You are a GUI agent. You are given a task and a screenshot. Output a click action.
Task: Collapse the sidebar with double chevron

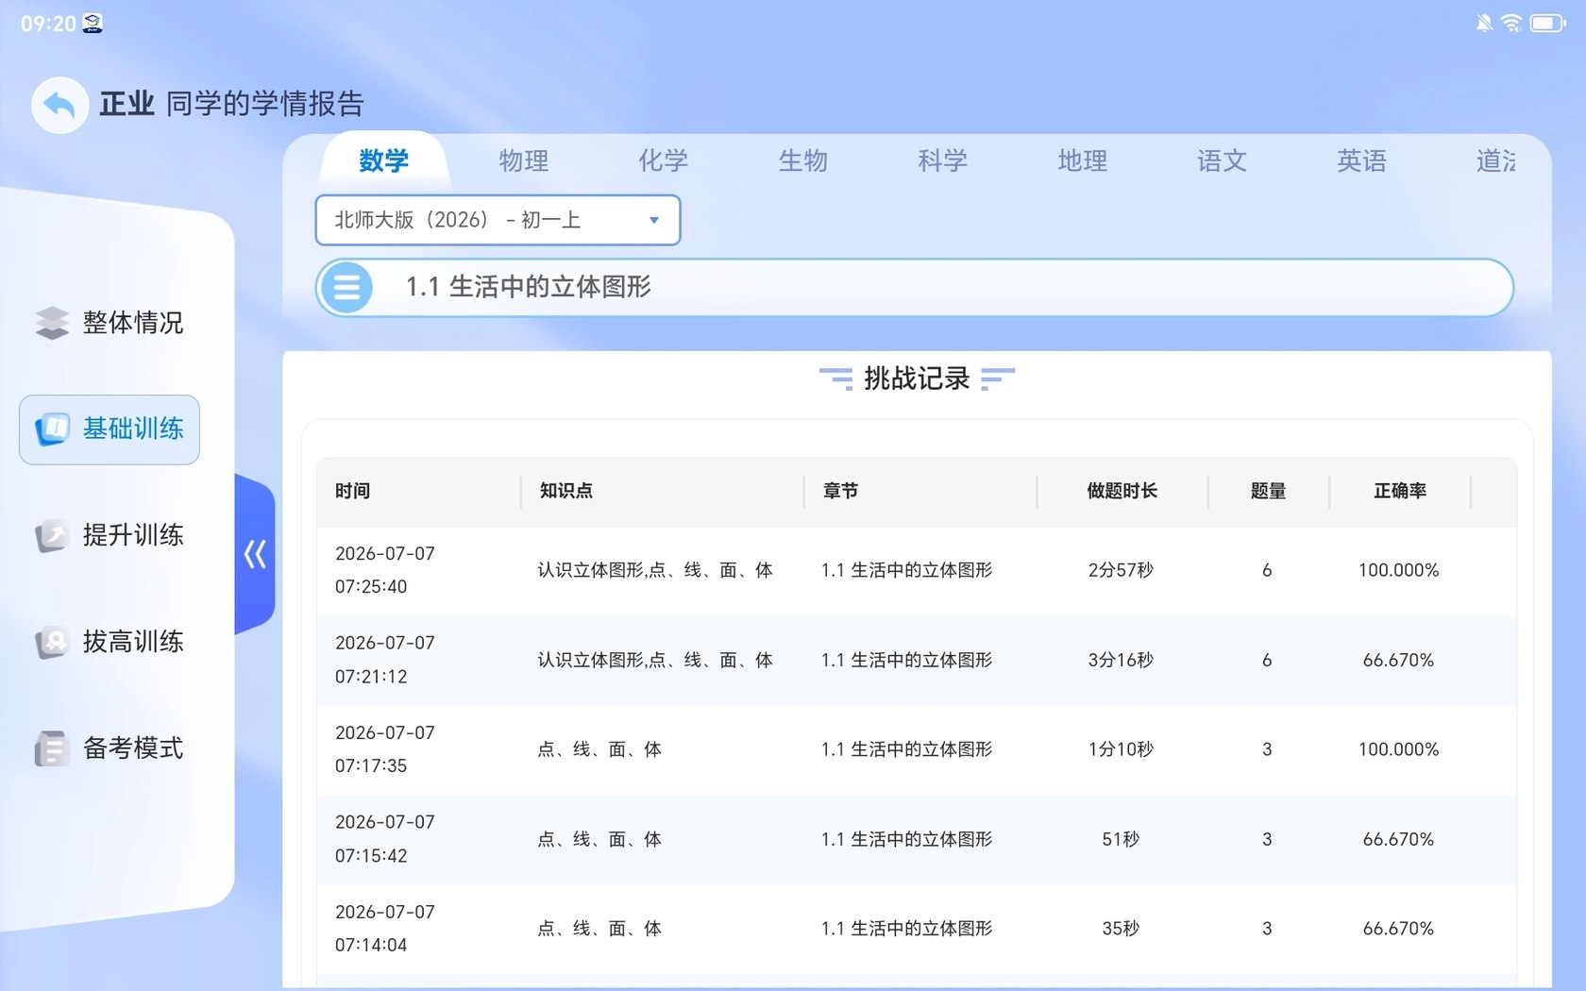click(x=255, y=554)
